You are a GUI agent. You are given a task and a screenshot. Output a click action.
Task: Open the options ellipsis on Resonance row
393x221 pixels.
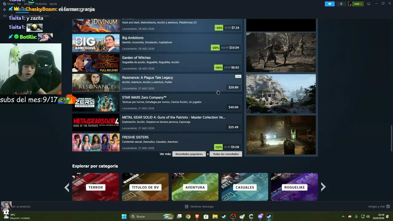(x=238, y=76)
